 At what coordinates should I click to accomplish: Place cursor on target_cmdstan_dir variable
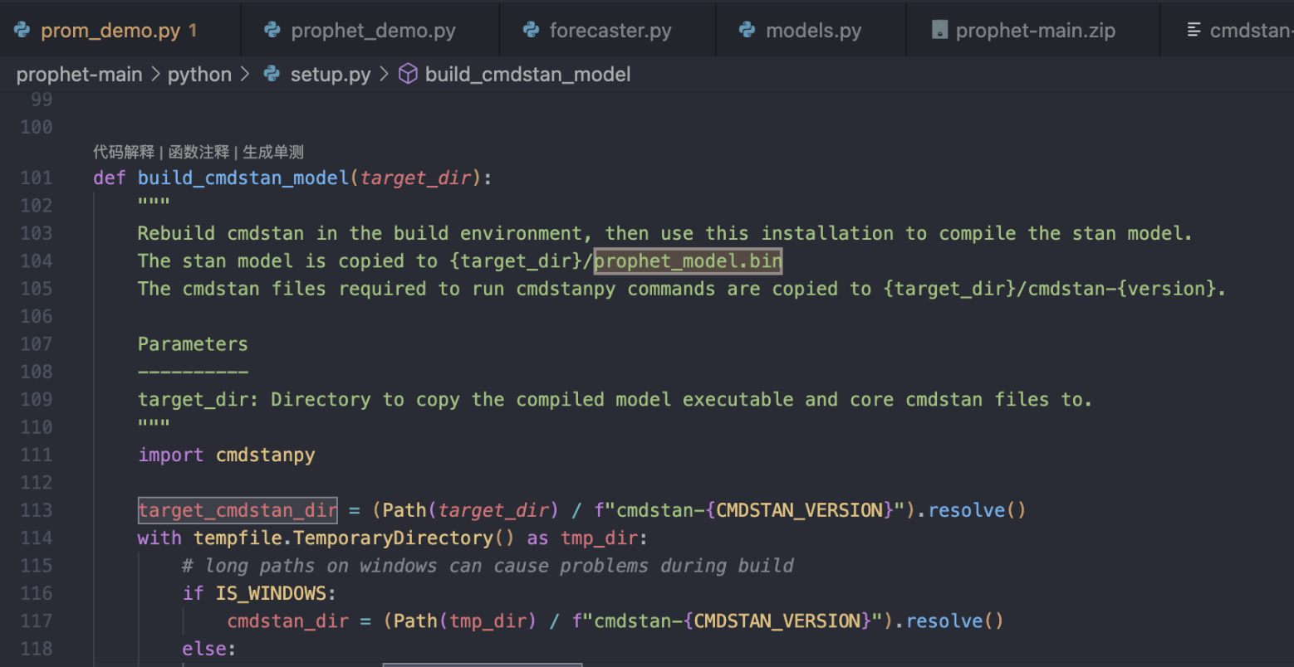click(x=238, y=510)
